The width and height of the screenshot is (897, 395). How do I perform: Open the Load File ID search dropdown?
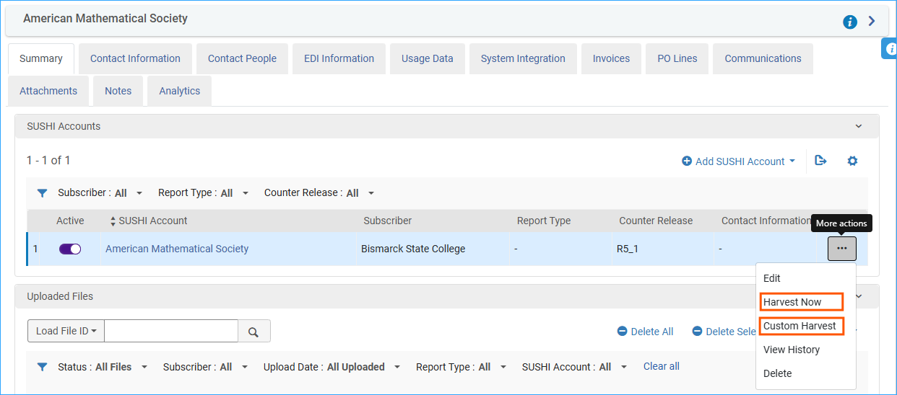[66, 331]
